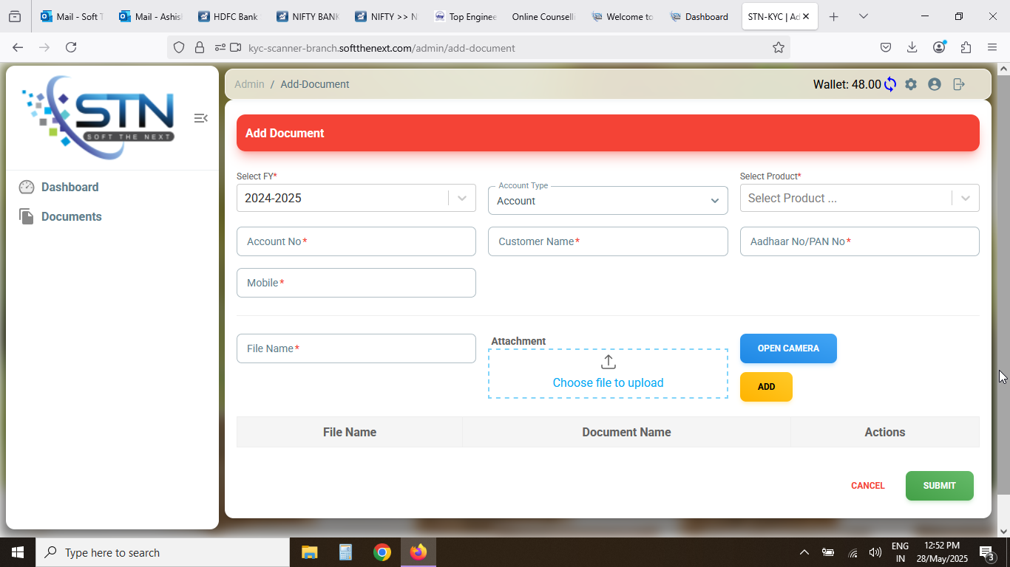Switch to the Online Counselling tab
Viewport: 1010px width, 567px height.
(x=543, y=16)
